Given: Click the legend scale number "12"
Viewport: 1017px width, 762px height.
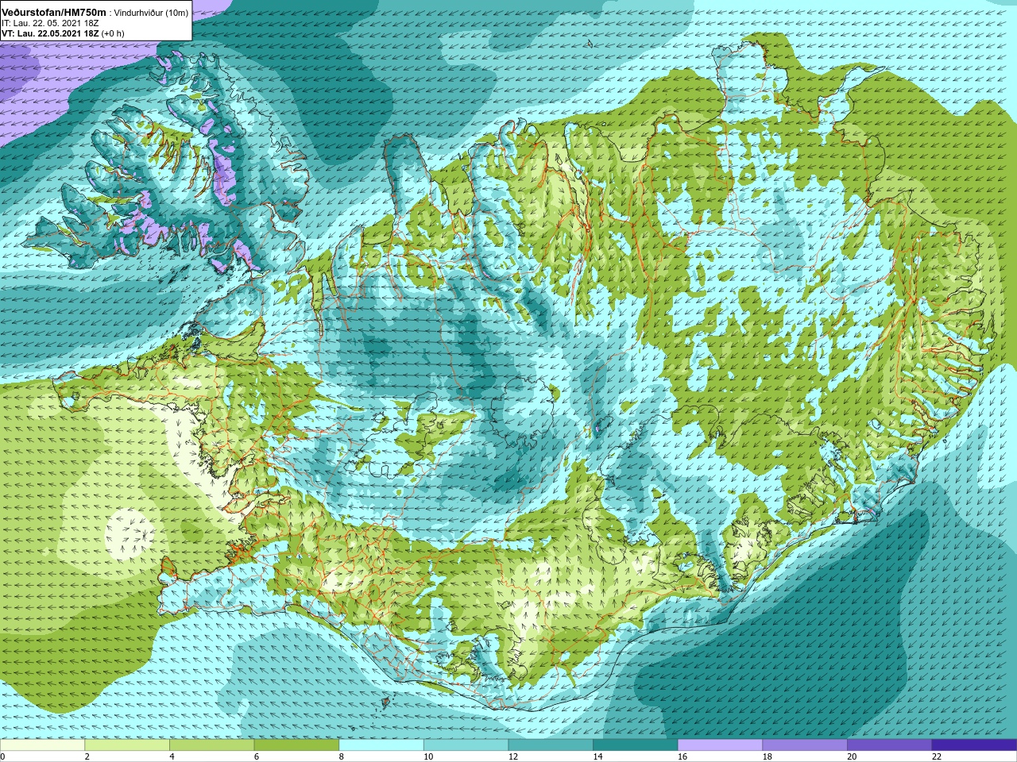Looking at the screenshot, I should 513,756.
